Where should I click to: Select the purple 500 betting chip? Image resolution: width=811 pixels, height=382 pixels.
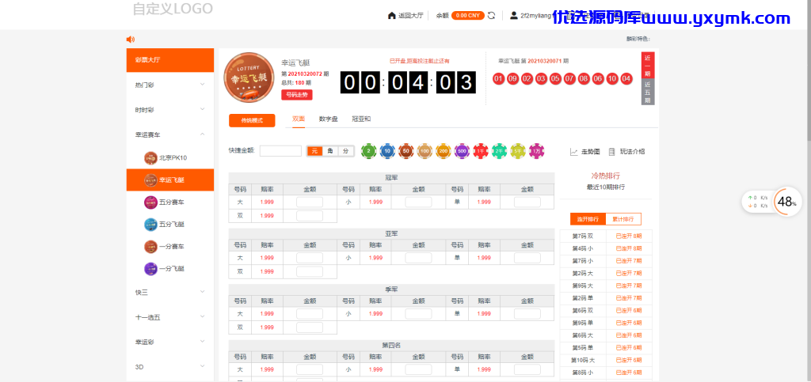coord(462,151)
